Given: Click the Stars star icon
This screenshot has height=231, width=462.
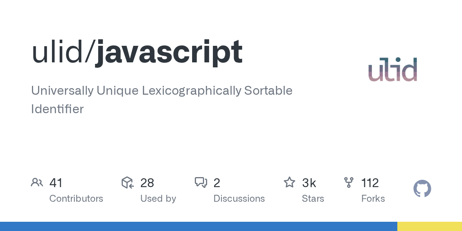Looking at the screenshot, I should 290,182.
